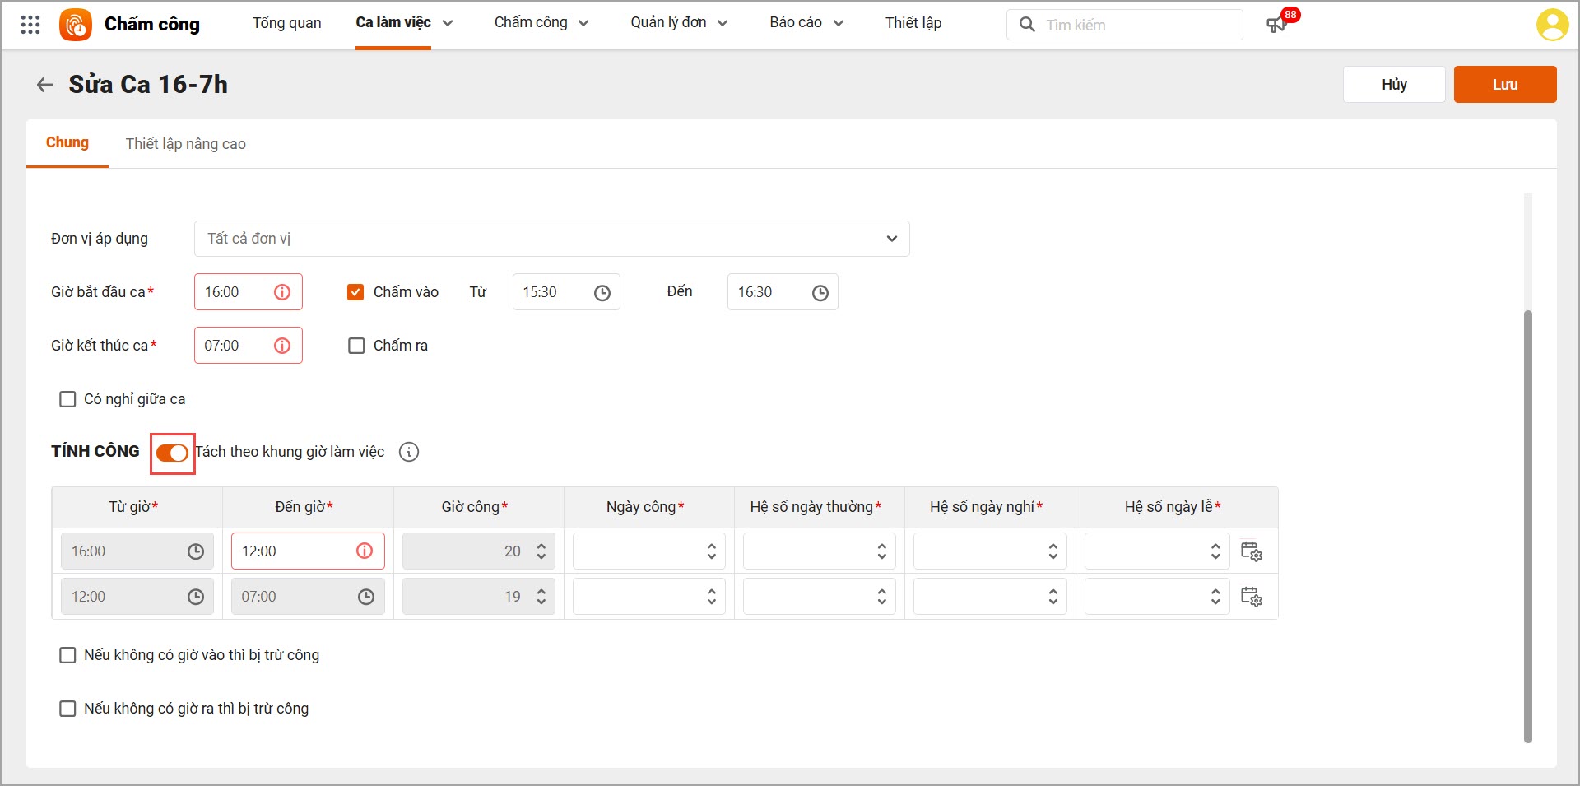Open the user profile avatar
The image size is (1580, 786).
click(x=1552, y=25)
